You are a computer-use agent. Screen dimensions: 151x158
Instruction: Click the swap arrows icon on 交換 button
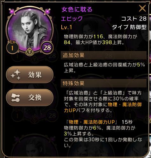[16, 98]
